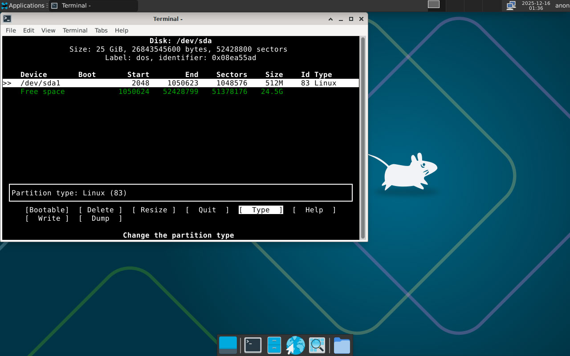
Task: Open the Terminal menu in the menu bar
Action: [x=75, y=30]
